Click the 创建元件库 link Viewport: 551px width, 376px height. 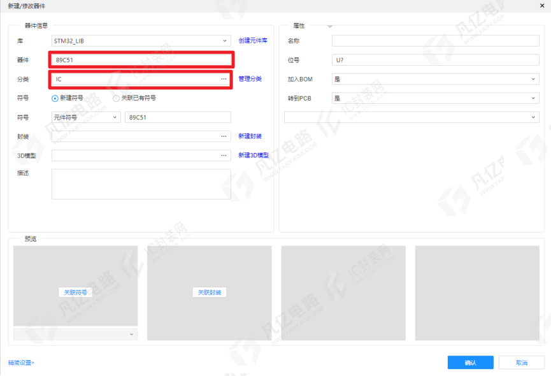pyautogui.click(x=253, y=41)
